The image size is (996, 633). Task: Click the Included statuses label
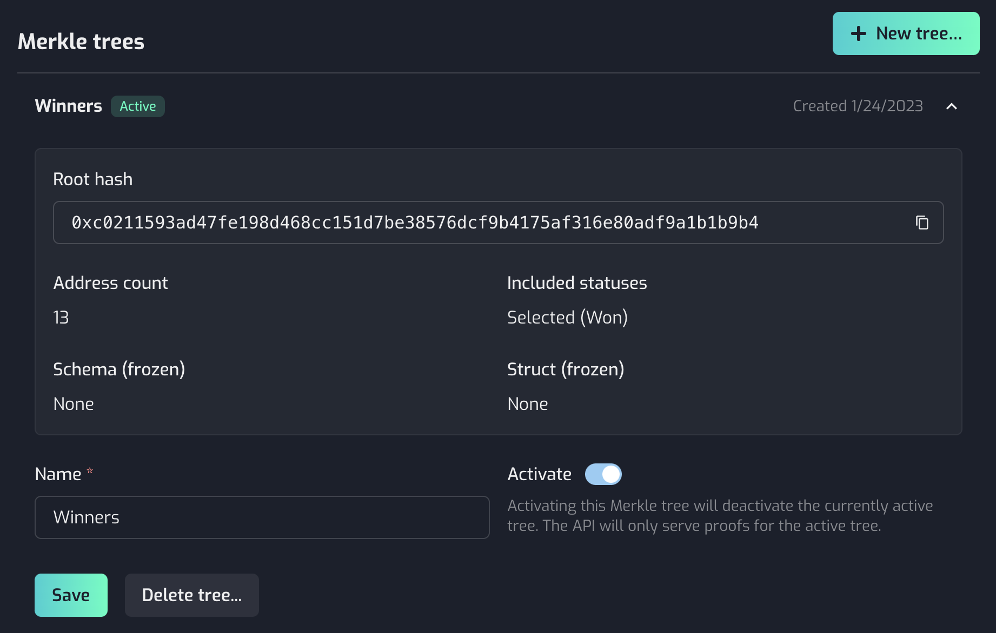click(577, 283)
